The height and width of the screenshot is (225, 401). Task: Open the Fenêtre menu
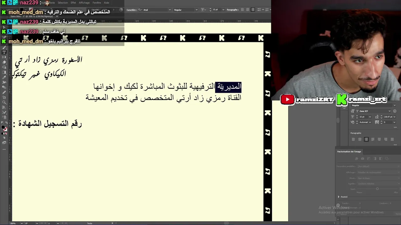click(97, 3)
